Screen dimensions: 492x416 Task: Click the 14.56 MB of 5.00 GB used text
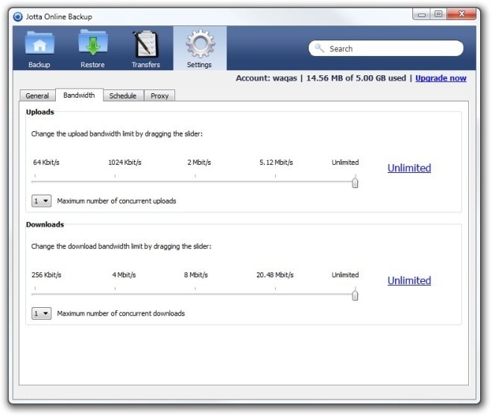point(356,78)
